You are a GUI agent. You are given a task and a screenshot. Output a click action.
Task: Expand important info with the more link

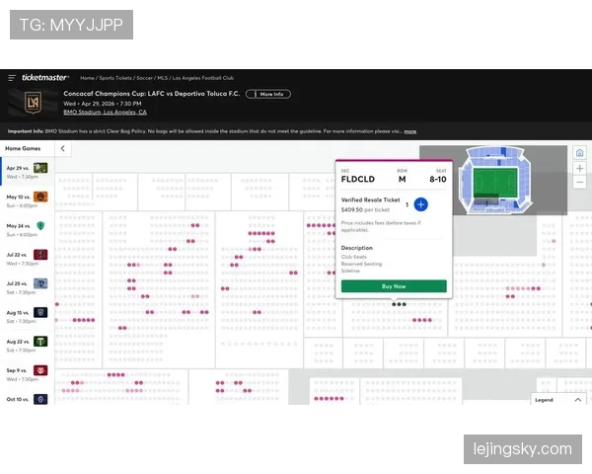(410, 131)
